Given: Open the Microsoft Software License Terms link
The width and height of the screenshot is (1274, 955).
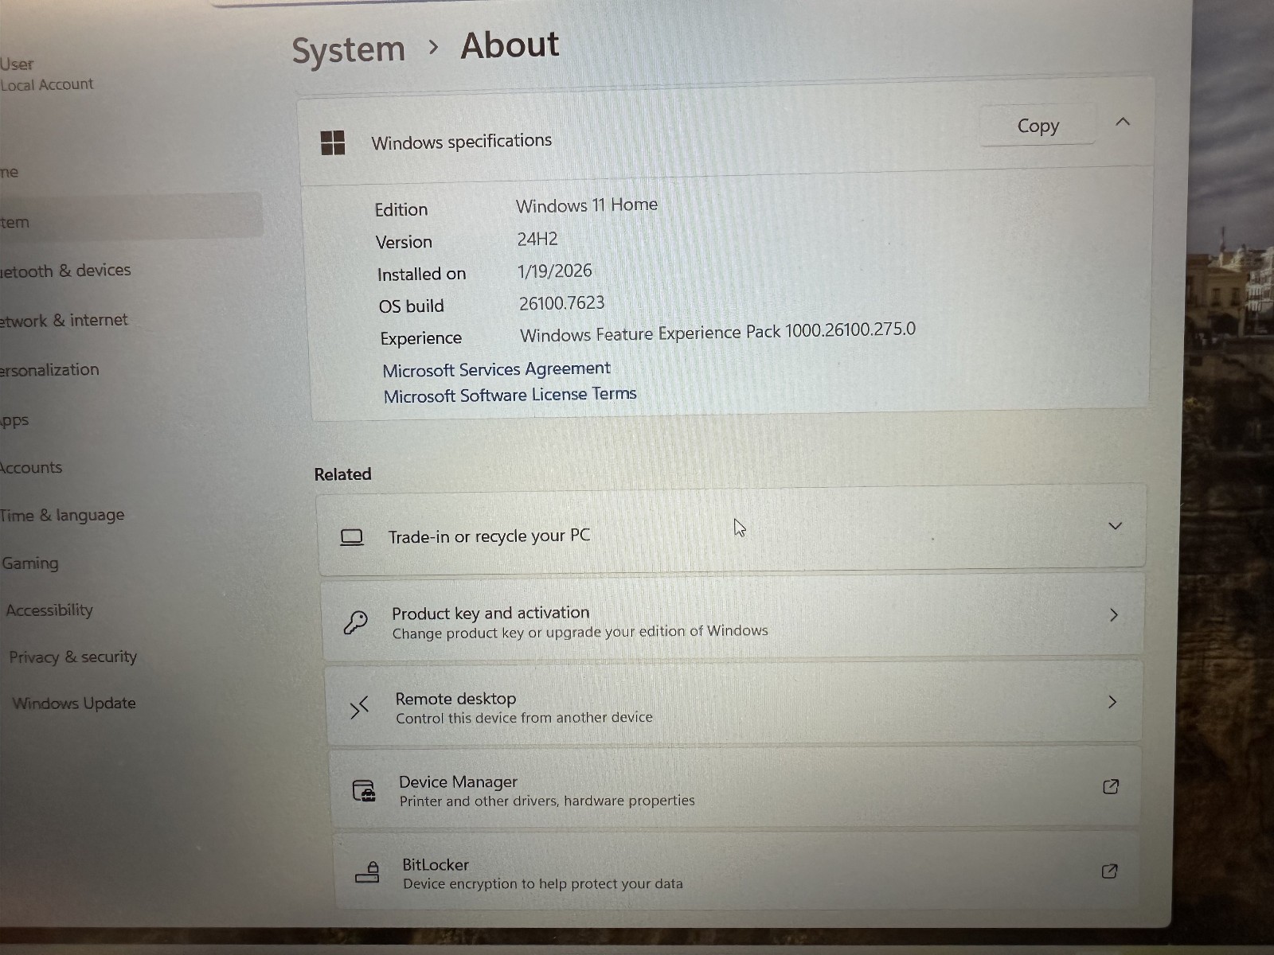Looking at the screenshot, I should click(x=510, y=395).
